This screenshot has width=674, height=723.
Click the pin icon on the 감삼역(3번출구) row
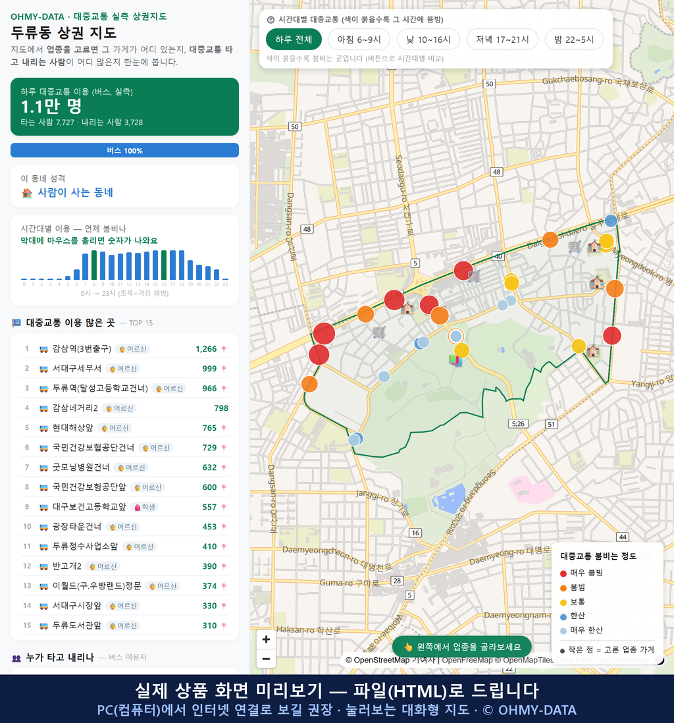[224, 349]
